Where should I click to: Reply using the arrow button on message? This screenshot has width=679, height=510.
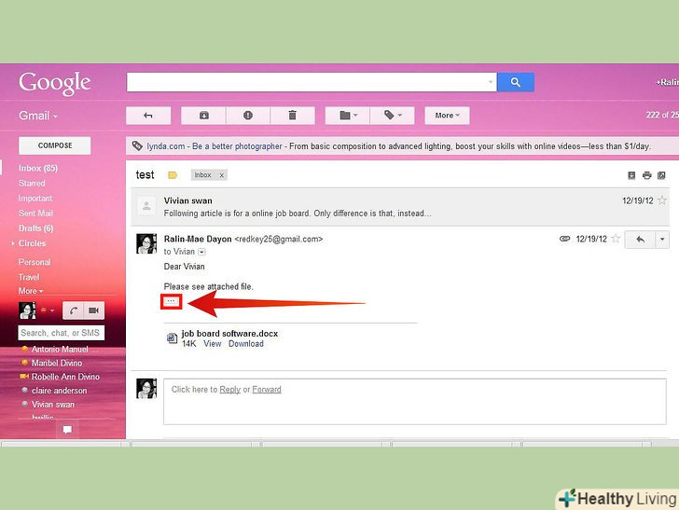(640, 240)
